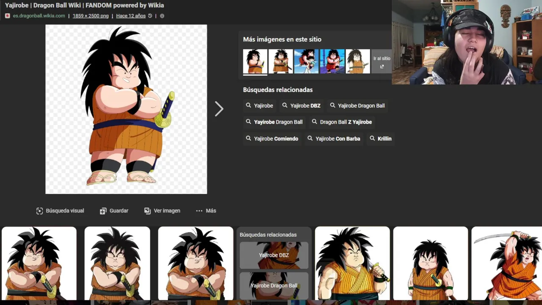Click the clock icon after Hace 12 años
The height and width of the screenshot is (305, 542).
150,16
